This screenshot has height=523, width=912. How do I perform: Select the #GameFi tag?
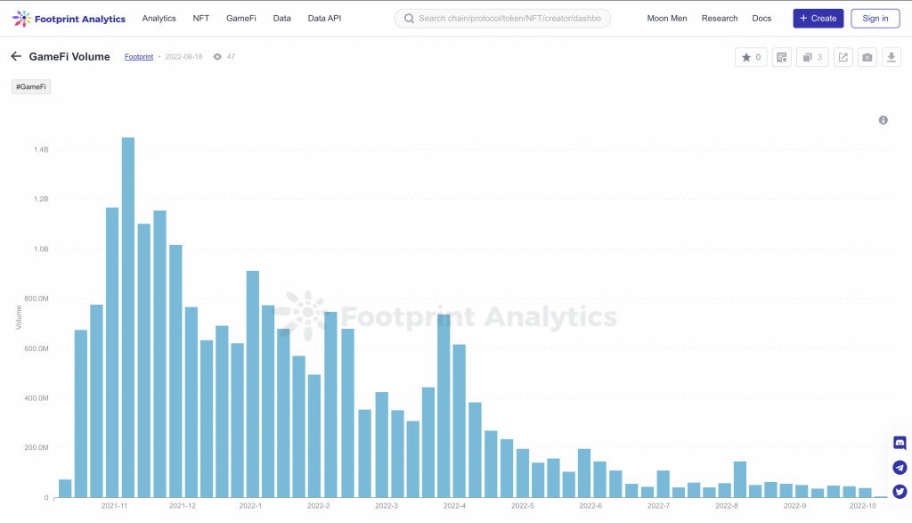click(x=31, y=86)
